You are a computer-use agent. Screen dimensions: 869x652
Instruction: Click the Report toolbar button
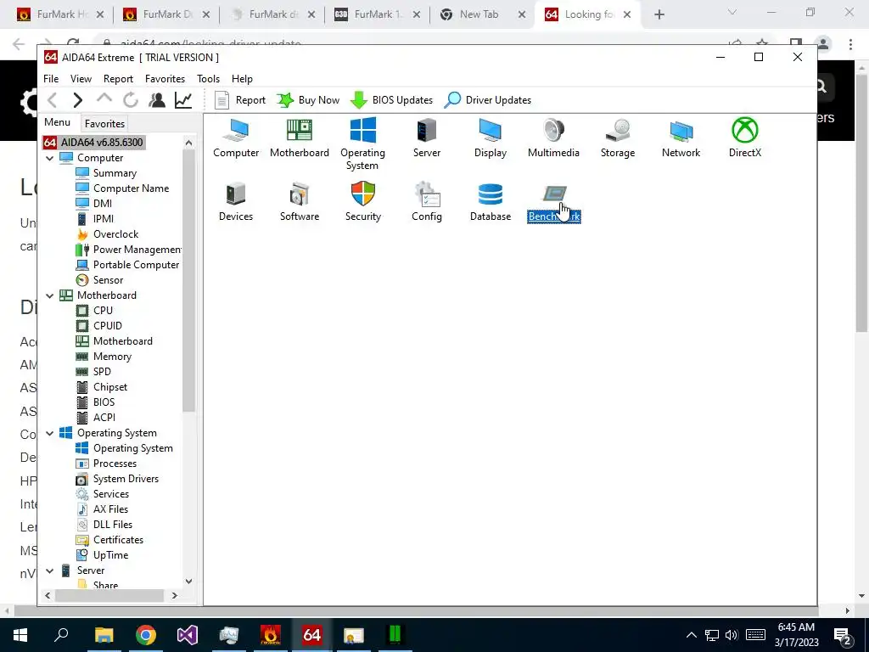240,100
